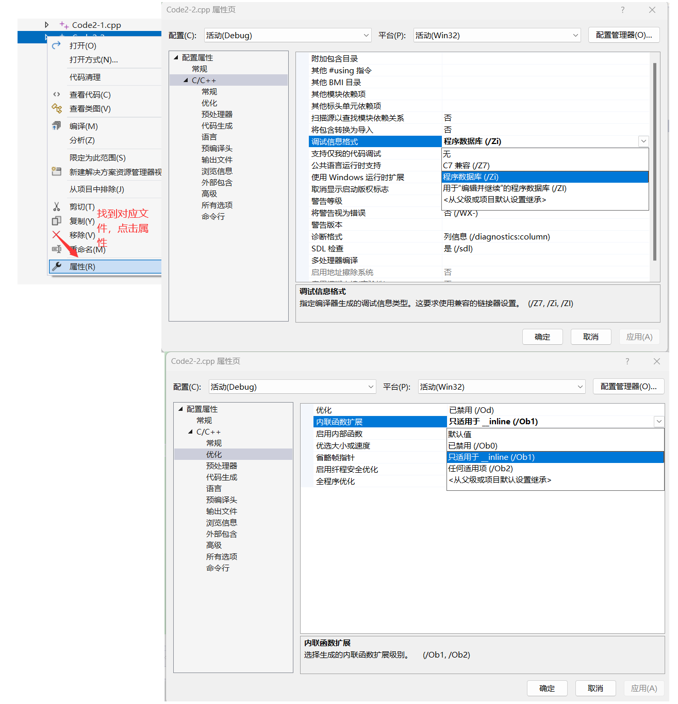Click the 复制(Y) copy icon
This screenshot has width=678, height=704.
point(57,221)
